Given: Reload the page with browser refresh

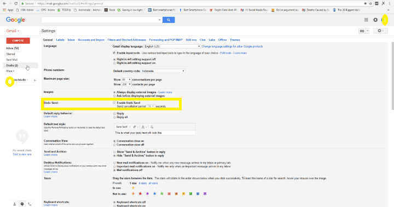Looking at the screenshot, I should click(16, 3).
